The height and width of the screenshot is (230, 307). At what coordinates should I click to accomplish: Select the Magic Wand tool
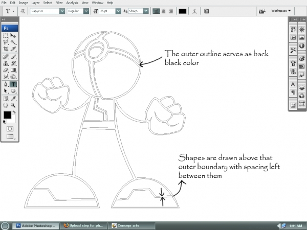coord(13,42)
